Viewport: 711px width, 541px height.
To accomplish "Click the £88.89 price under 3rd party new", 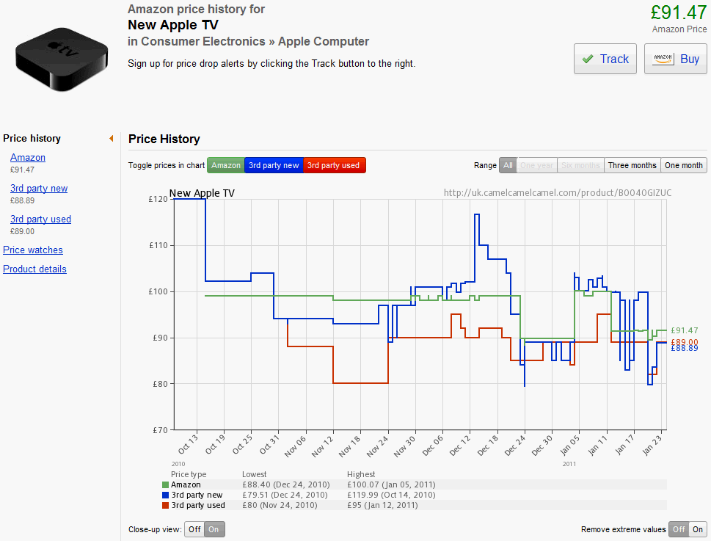I will [22, 200].
